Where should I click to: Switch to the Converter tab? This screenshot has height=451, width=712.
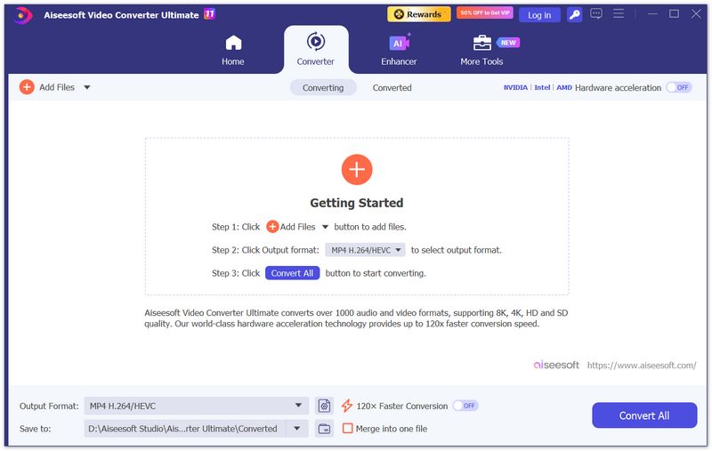tap(316, 50)
